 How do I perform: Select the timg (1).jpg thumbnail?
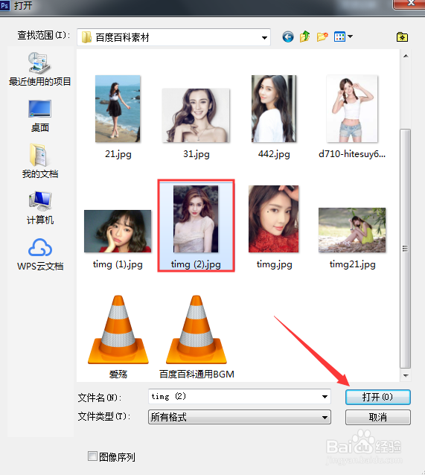[x=118, y=231]
